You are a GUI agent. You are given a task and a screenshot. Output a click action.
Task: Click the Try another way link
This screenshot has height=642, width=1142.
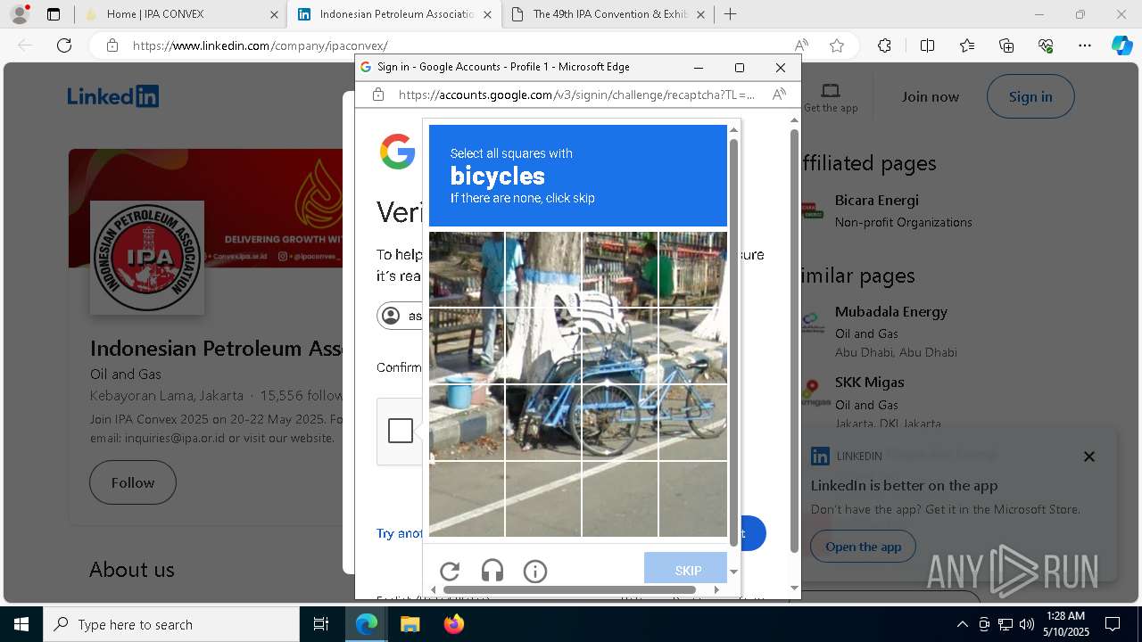(x=400, y=533)
